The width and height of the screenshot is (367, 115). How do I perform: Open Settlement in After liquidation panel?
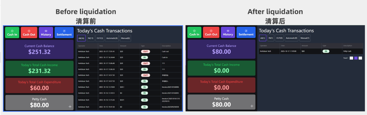coord(246,32)
